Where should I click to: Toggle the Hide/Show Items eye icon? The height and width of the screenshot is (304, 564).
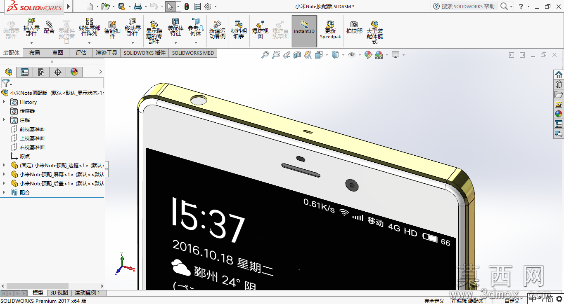[352, 55]
